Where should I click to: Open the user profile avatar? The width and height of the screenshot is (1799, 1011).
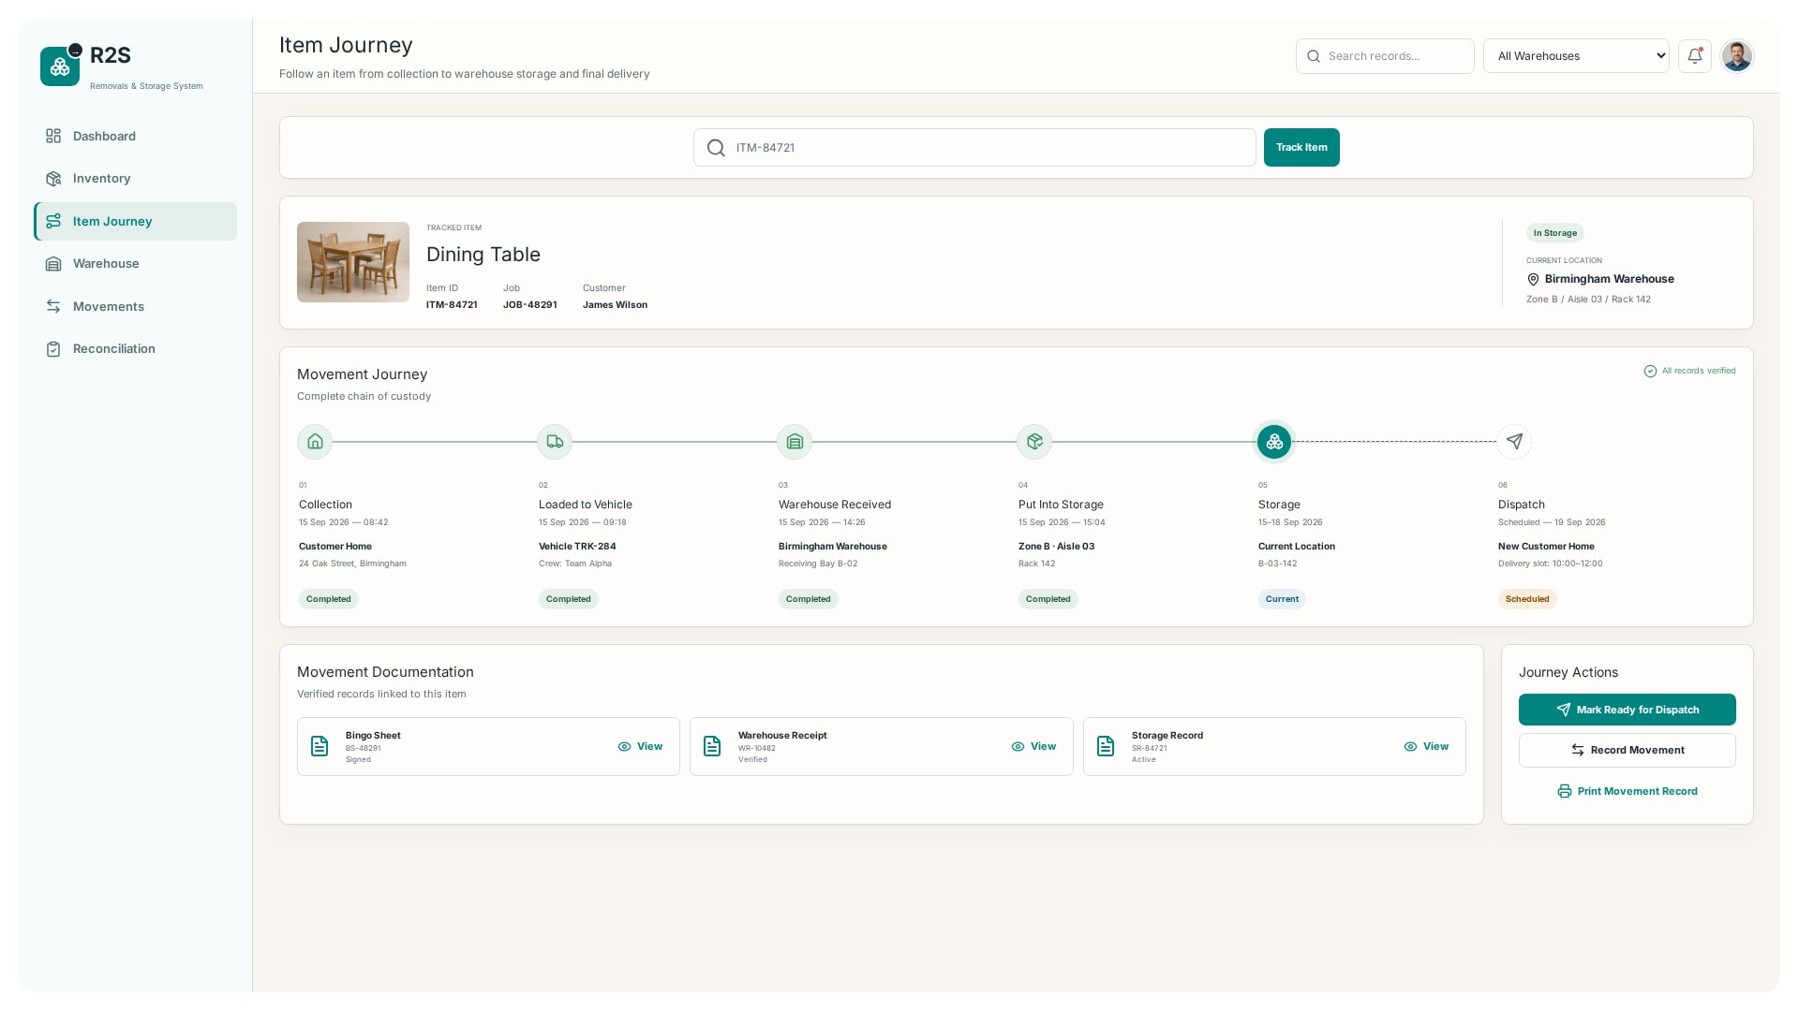[1736, 56]
